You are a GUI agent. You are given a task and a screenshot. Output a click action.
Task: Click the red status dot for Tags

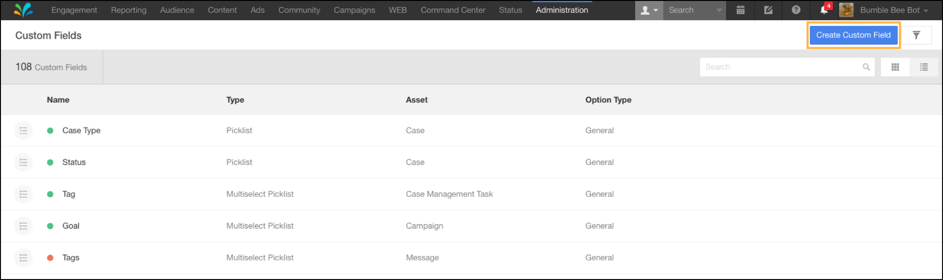coord(50,258)
